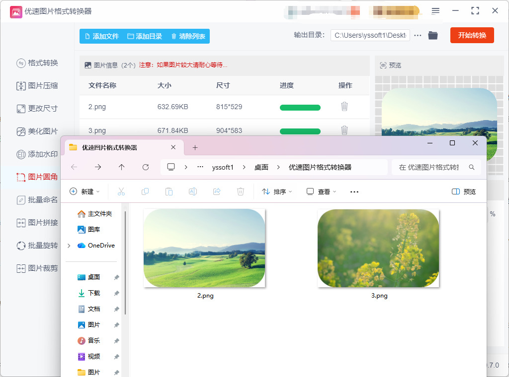Expand the chevron after the PC icon

186,167
